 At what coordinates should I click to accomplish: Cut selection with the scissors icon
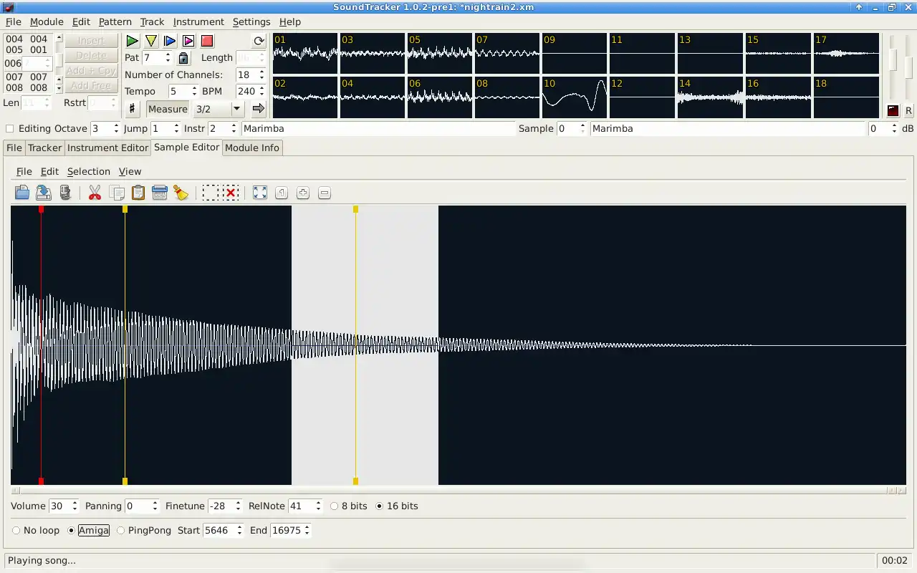click(95, 193)
